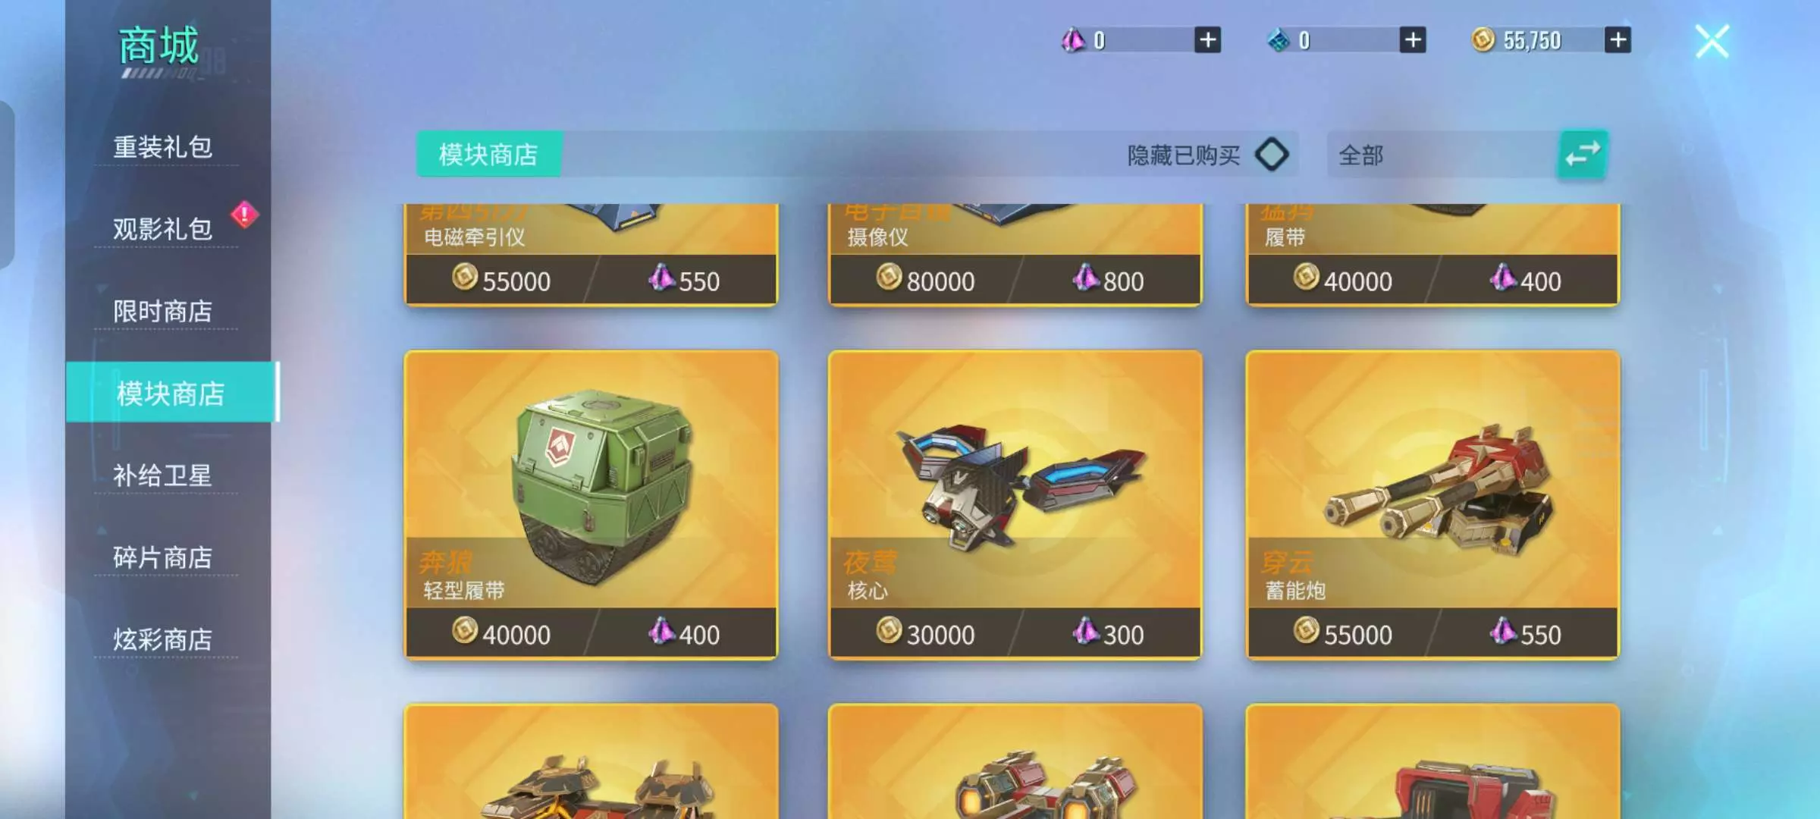This screenshot has height=819, width=1820.
Task: Click the blue diamond balance icon
Action: click(x=1279, y=40)
